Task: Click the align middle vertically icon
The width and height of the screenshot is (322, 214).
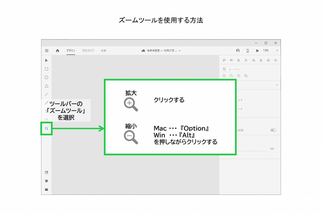Action: [231, 60]
